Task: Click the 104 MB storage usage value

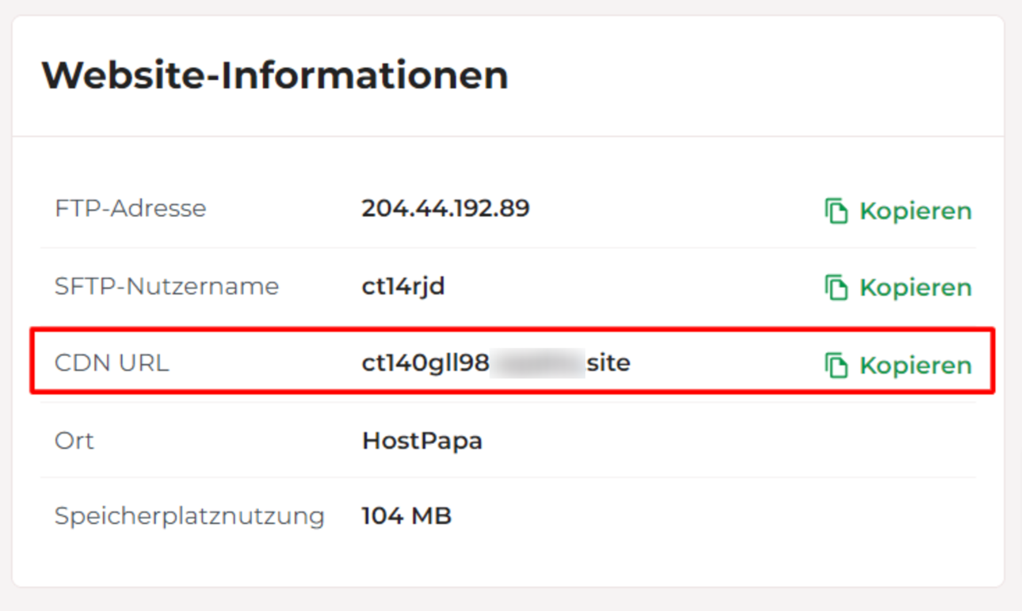Action: [406, 516]
